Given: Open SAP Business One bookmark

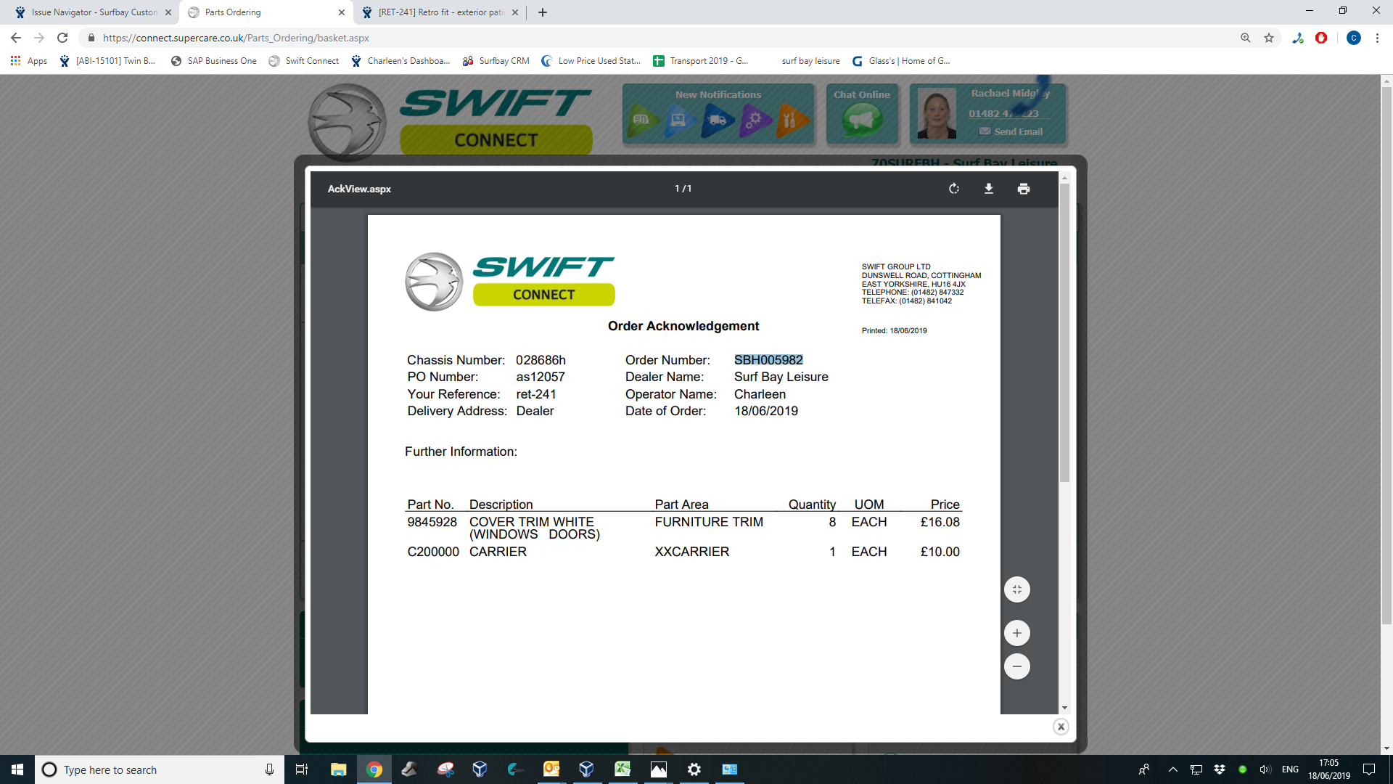Looking at the screenshot, I should coord(214,61).
